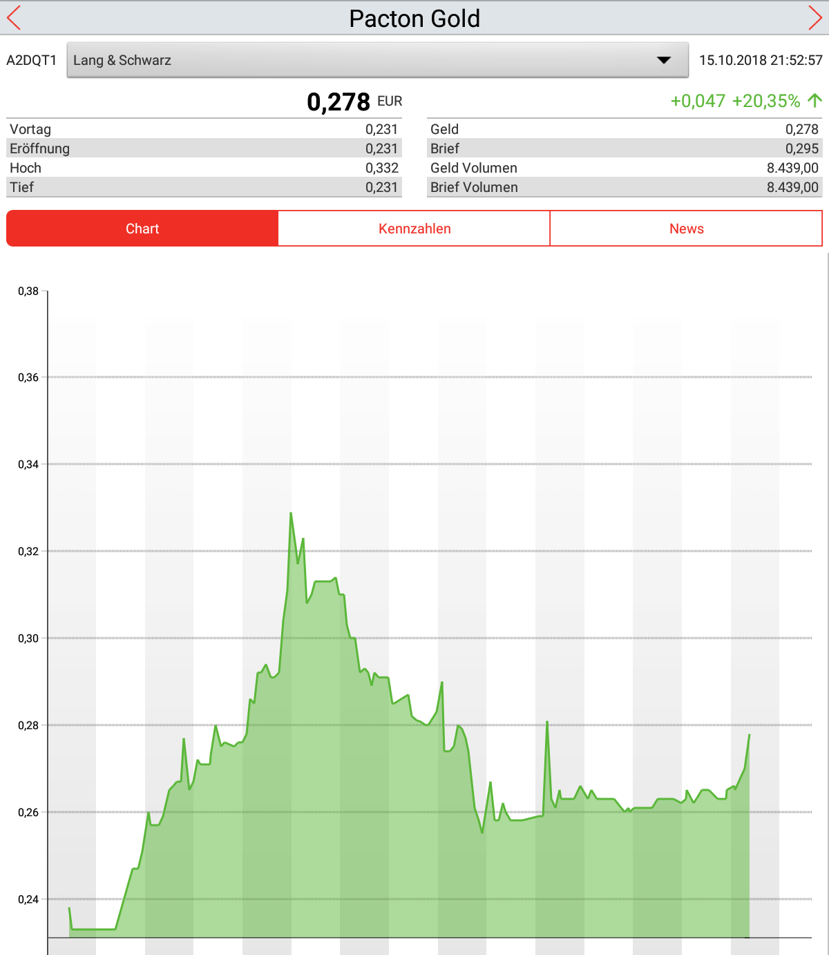Click the green upward trend arrow
Image resolution: width=829 pixels, height=955 pixels.
coord(814,101)
